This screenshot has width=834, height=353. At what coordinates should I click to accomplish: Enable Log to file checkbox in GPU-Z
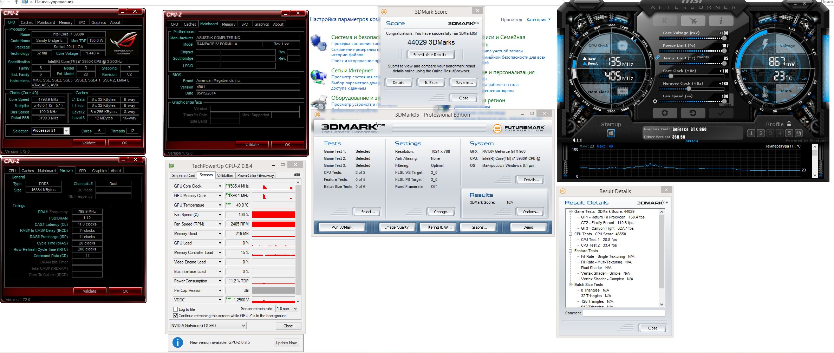coord(175,309)
